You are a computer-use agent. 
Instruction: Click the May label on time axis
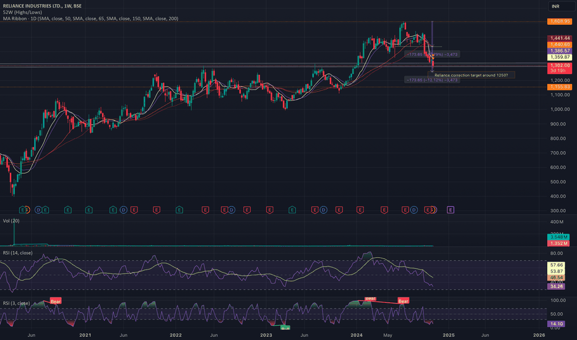[388, 335]
